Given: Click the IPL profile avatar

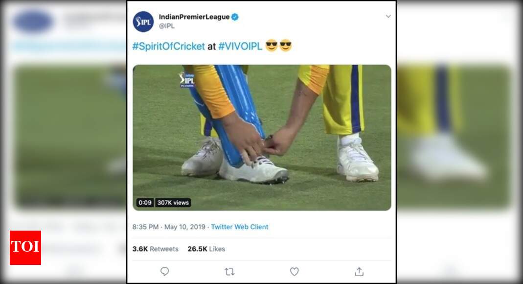Looking at the screenshot, I should 143,20.
